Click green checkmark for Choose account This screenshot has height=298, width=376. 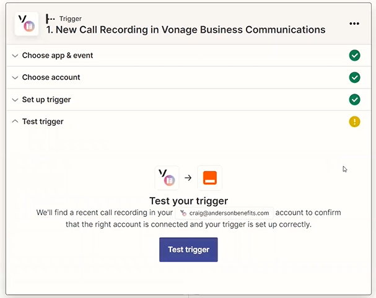(354, 77)
